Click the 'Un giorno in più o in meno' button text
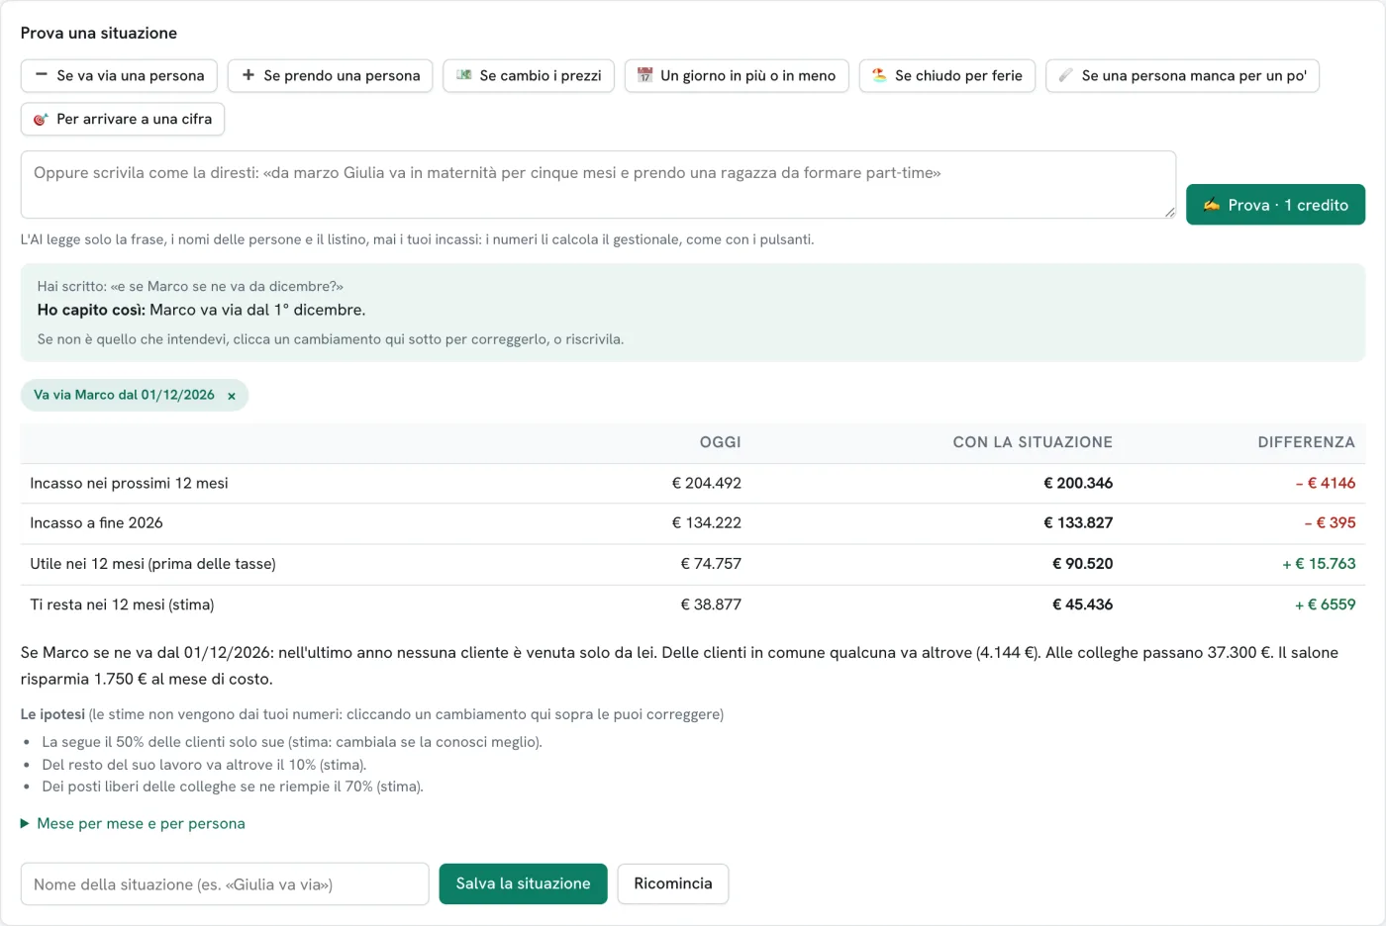 pos(747,75)
